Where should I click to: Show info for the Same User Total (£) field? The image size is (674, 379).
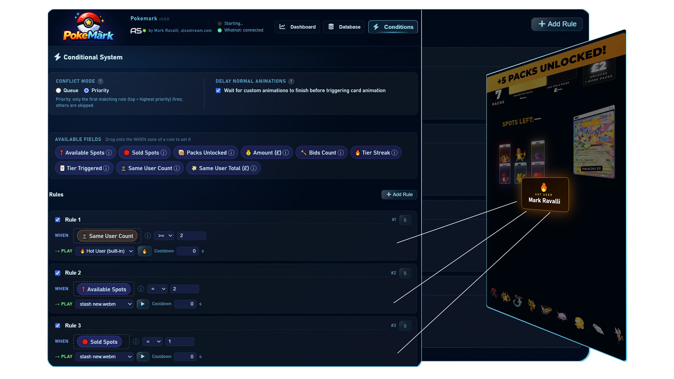254,168
